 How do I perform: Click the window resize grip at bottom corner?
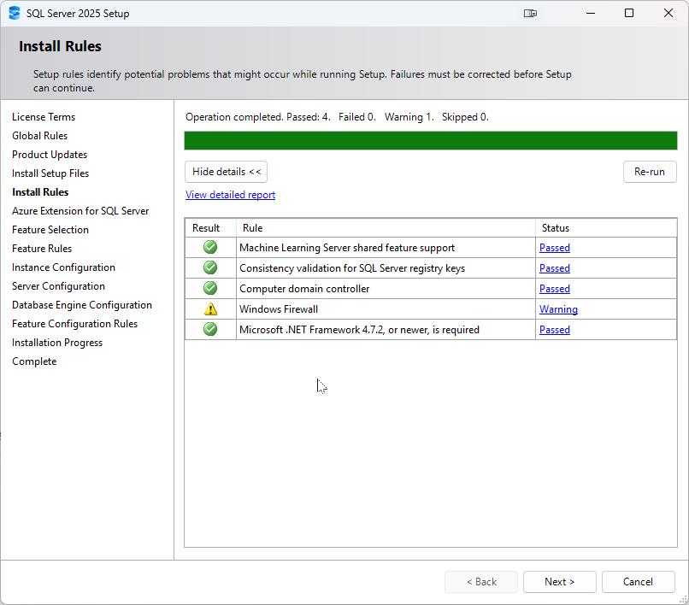[683, 599]
